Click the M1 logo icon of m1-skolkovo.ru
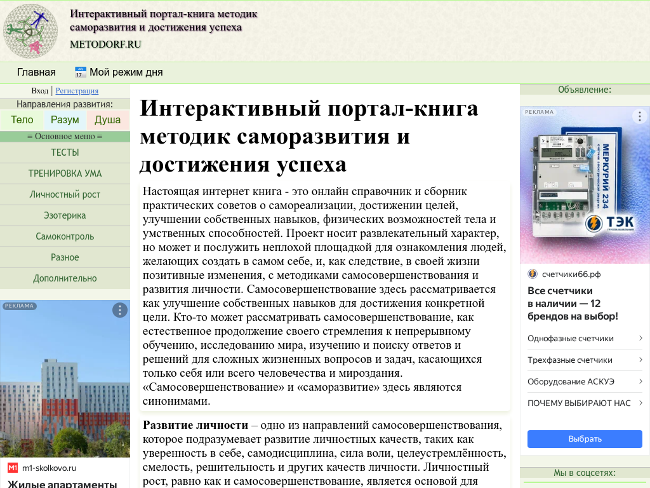Image resolution: width=650 pixels, height=488 pixels. click(13, 468)
